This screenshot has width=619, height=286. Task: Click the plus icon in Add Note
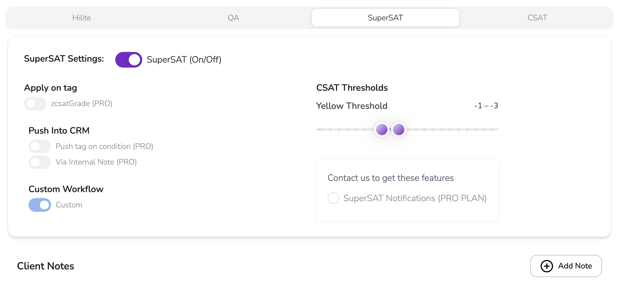[x=547, y=266]
